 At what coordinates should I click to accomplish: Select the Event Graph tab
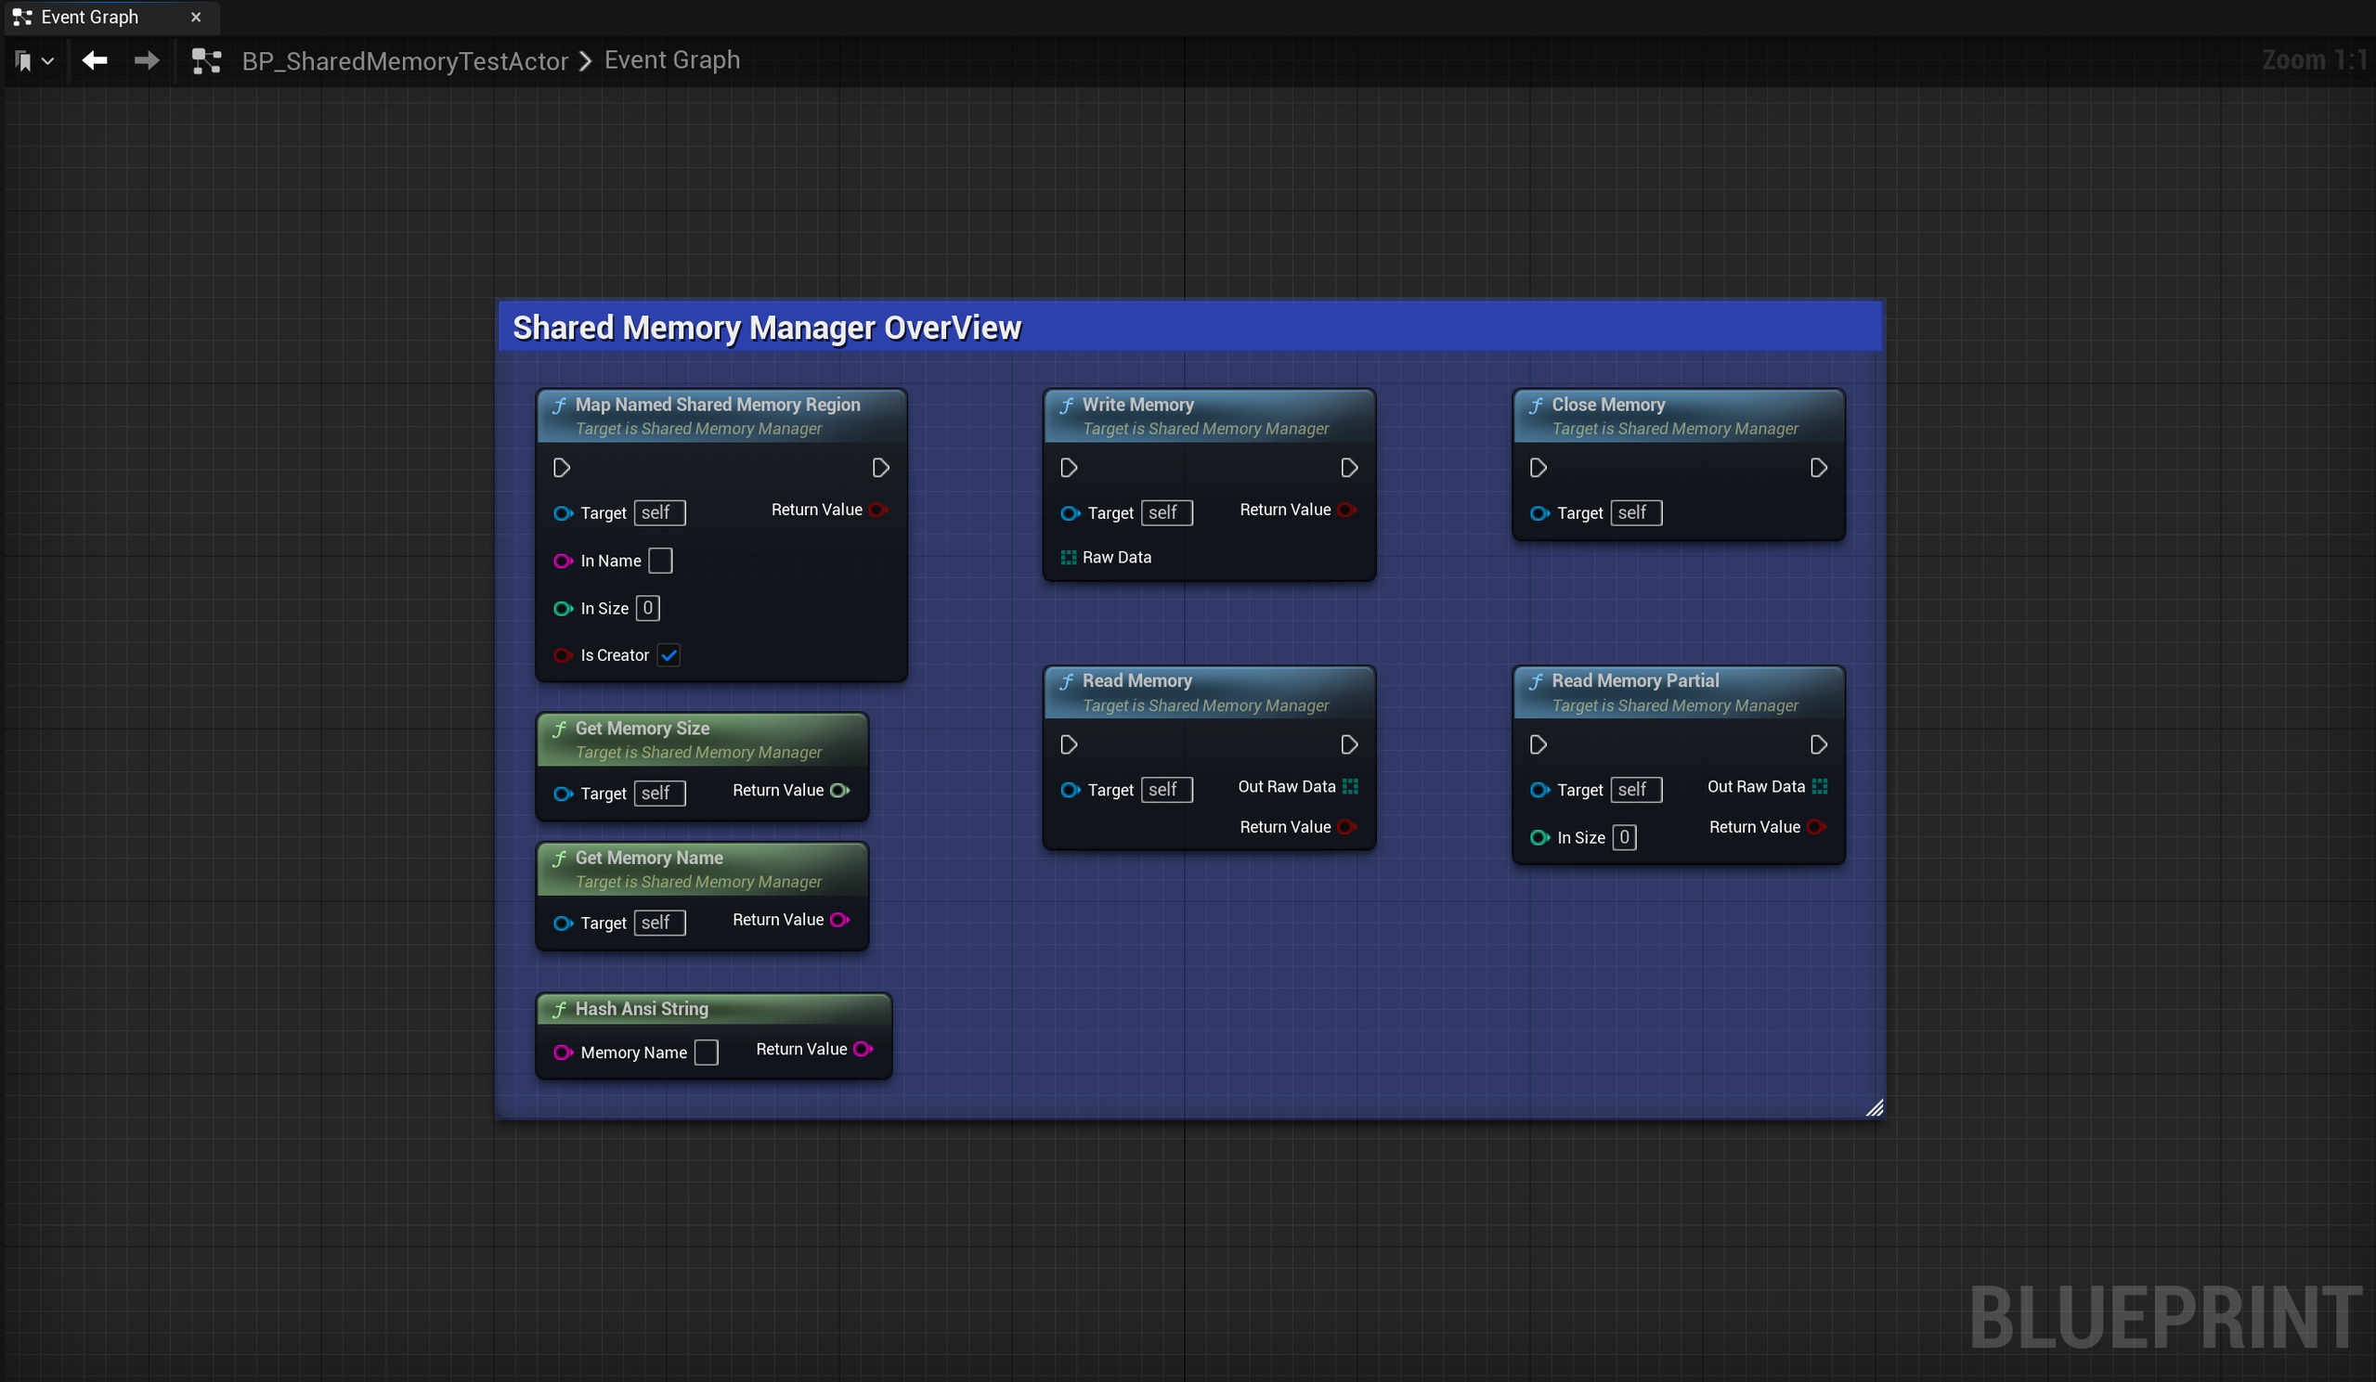click(89, 17)
